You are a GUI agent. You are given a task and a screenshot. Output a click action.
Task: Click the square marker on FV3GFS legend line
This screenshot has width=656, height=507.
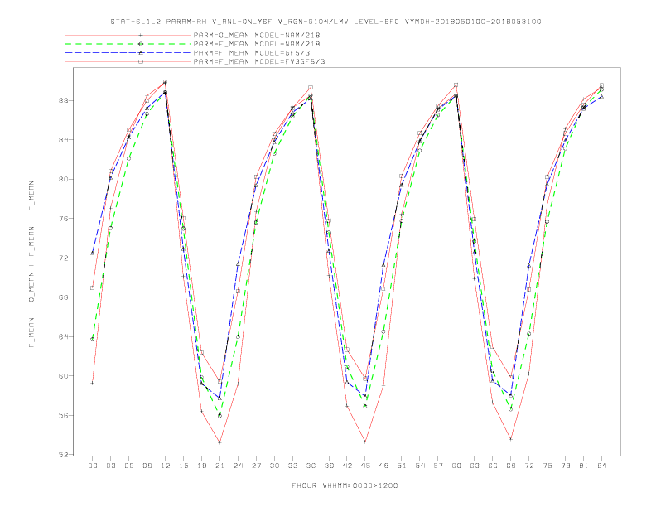(141, 61)
